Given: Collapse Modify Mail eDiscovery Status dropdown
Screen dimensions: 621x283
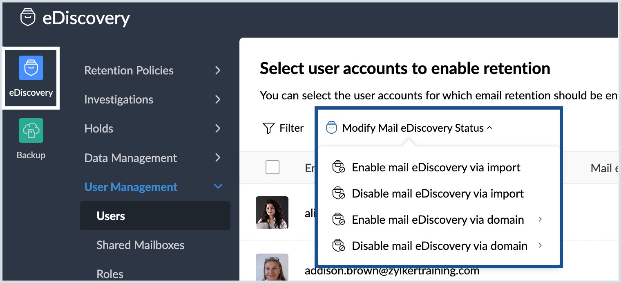Looking at the screenshot, I should [x=490, y=128].
